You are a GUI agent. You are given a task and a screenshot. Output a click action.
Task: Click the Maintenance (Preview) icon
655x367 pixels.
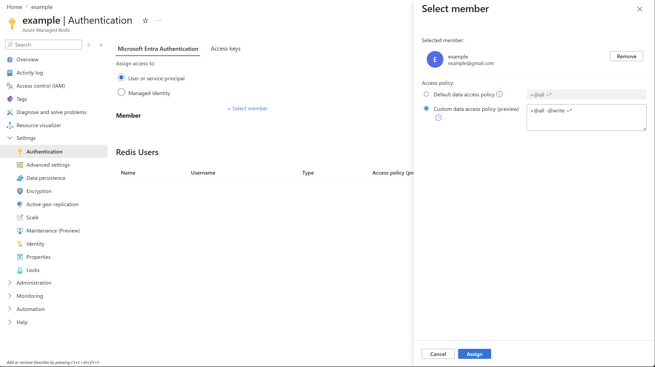(20, 231)
